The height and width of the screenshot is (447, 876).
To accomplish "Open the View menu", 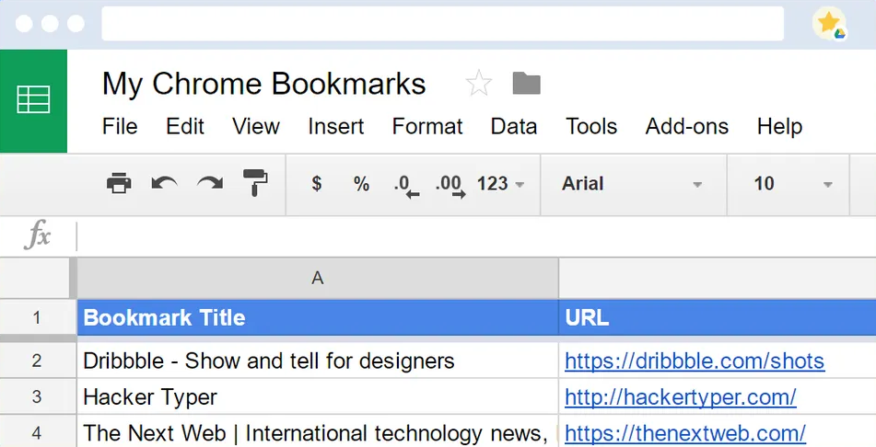I will (256, 127).
